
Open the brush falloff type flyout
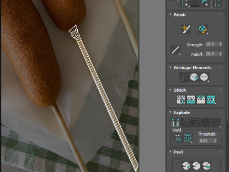pyautogui.click(x=175, y=50)
